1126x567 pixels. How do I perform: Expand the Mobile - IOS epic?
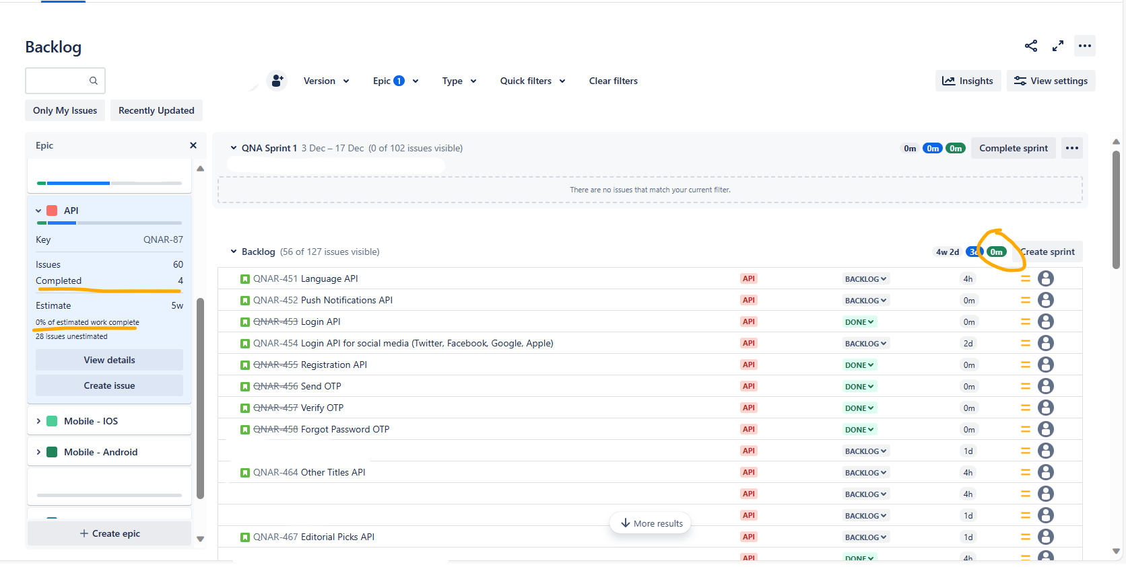click(38, 421)
